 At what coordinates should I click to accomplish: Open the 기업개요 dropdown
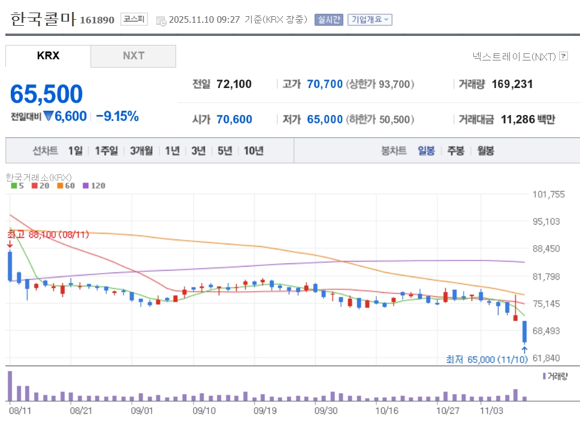(370, 19)
